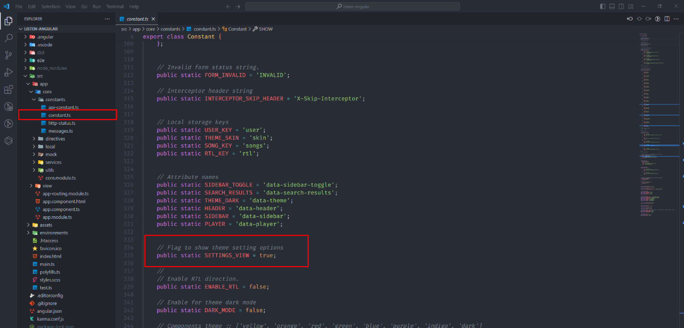Toggle the primary side bar
Viewport: 684px width, 328px height.
pos(603,6)
